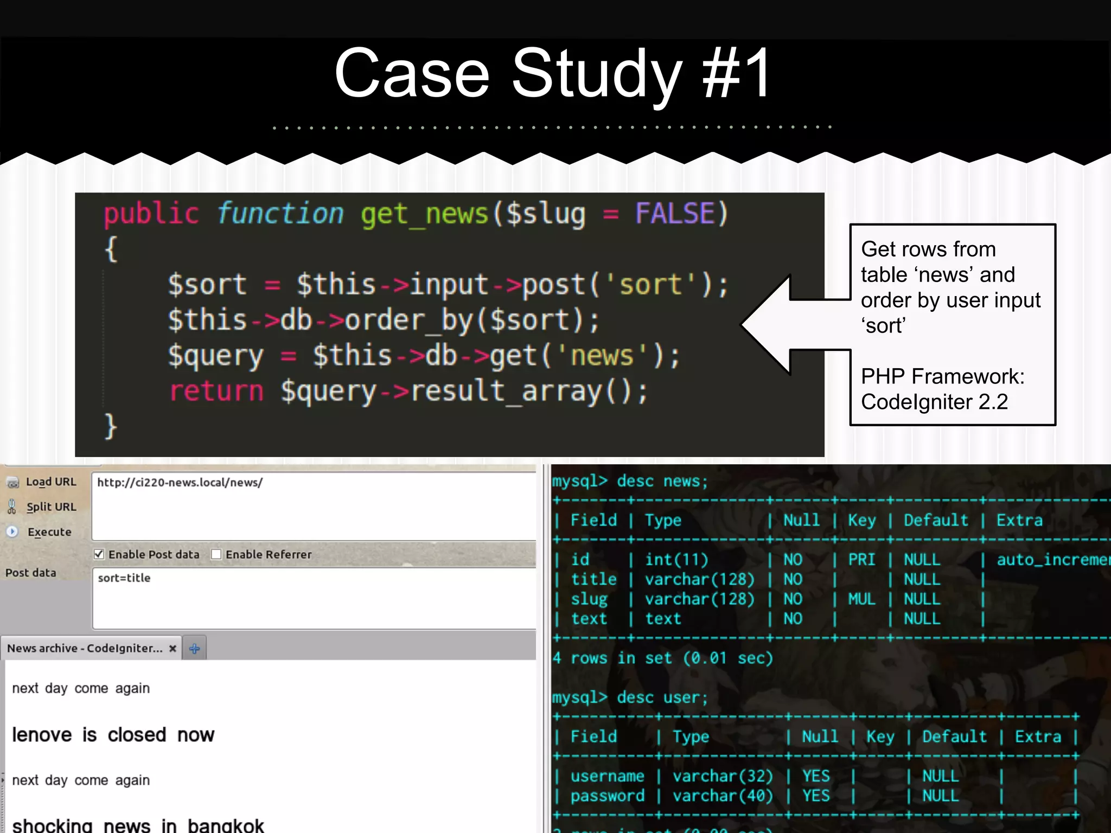Select the News archive - CodeIgniter tab

coord(92,649)
